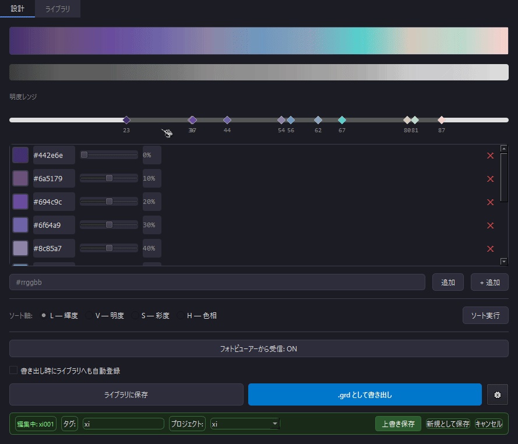
Task: Delete the #694c9c color row
Action: coord(490,202)
